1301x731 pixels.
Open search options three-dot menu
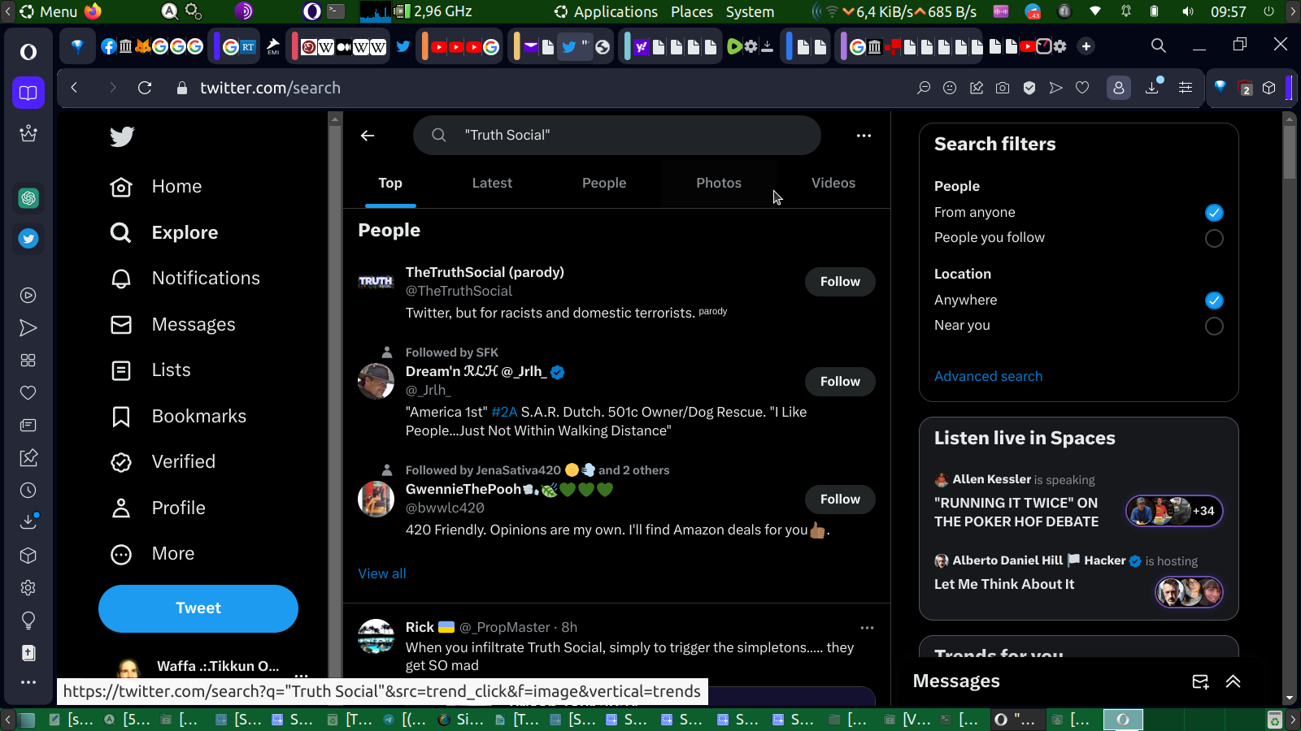pos(864,136)
